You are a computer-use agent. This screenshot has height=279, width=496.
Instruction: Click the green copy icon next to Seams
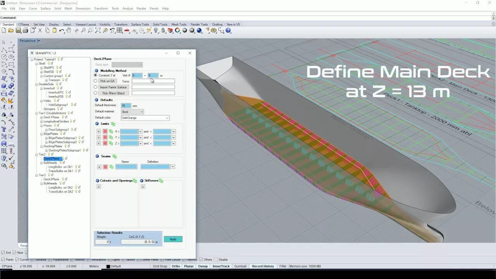pos(115,156)
